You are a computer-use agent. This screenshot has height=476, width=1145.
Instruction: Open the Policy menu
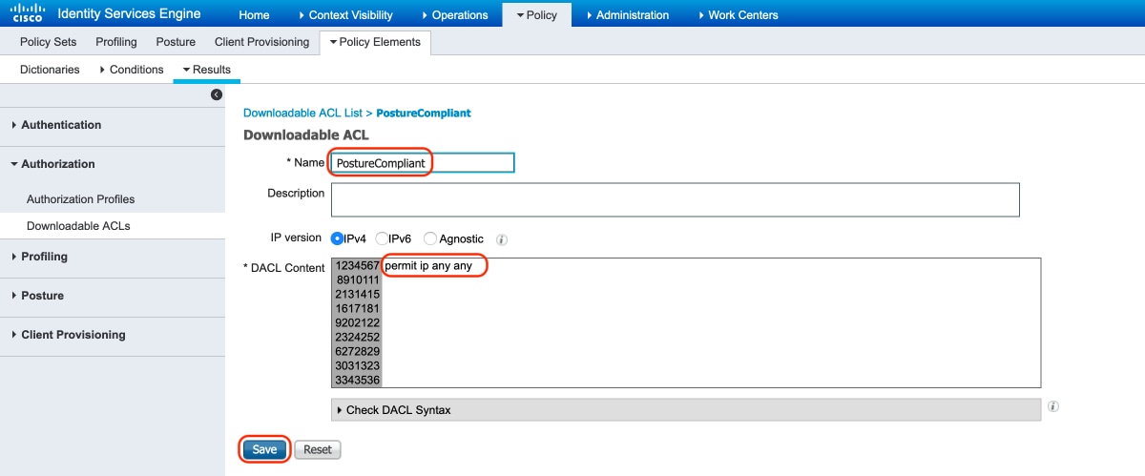536,15
